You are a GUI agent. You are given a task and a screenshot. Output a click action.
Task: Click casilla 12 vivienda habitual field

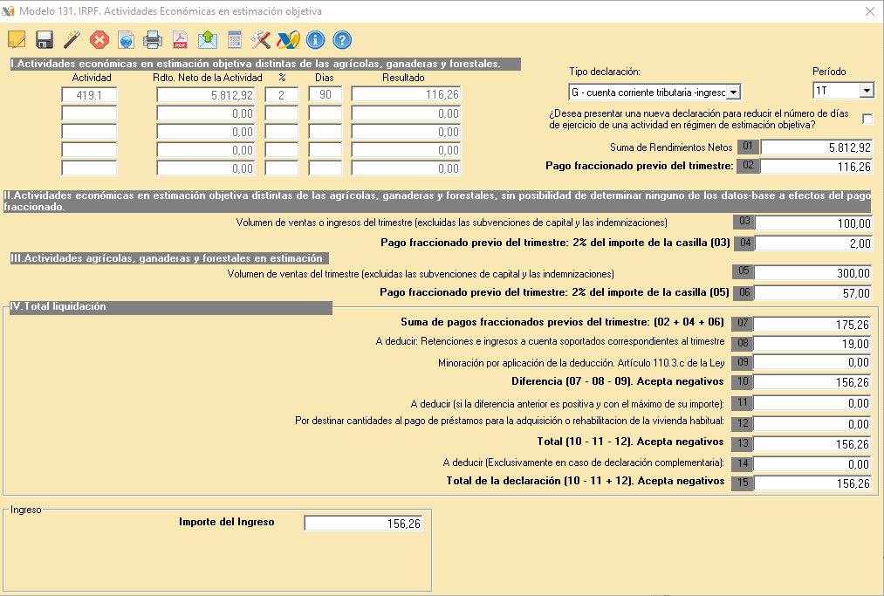pos(812,423)
